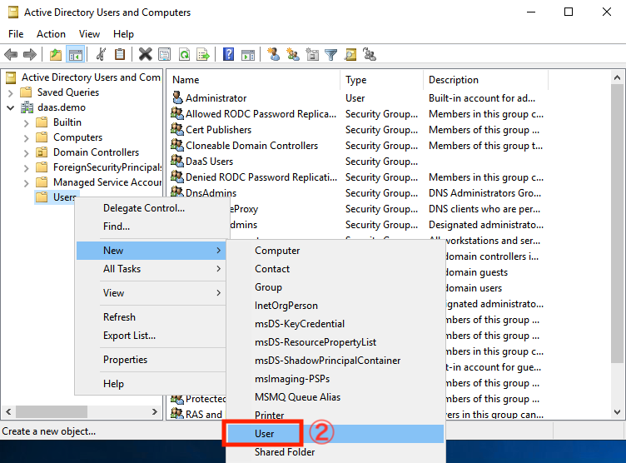Screen dimensions: 626x463
Task: Sort by the Type column header
Action: pos(381,80)
